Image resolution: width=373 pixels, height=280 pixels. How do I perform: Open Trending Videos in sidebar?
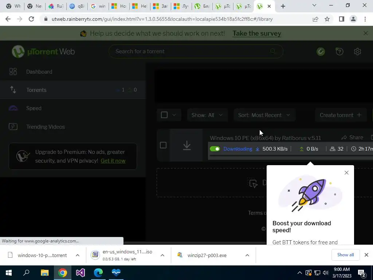(x=73, y=127)
